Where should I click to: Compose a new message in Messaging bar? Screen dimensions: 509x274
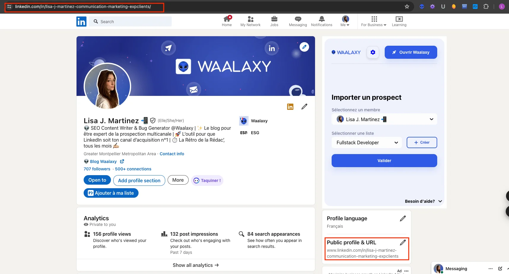click(500, 269)
